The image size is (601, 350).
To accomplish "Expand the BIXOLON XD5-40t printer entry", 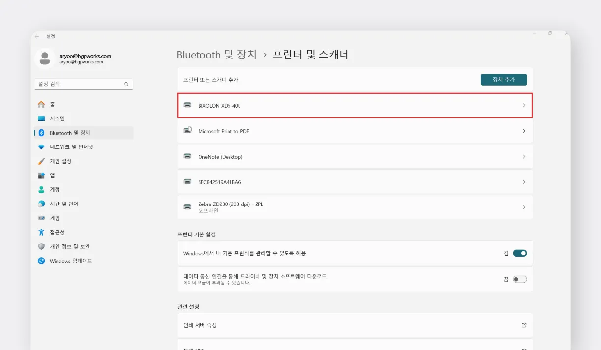I will pyautogui.click(x=355, y=105).
